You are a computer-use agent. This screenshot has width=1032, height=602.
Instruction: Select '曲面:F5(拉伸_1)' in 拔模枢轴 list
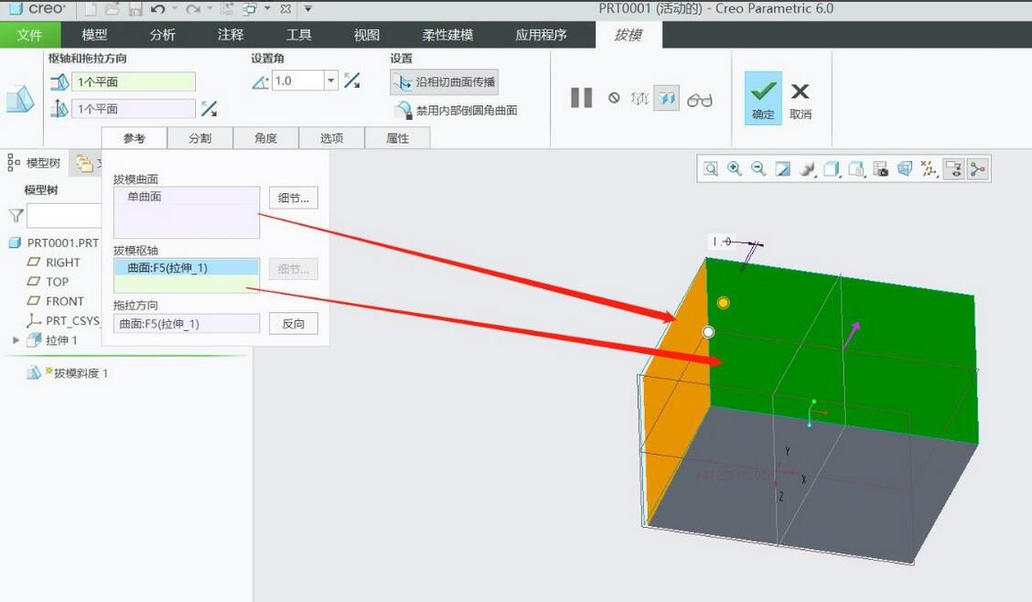pyautogui.click(x=187, y=268)
